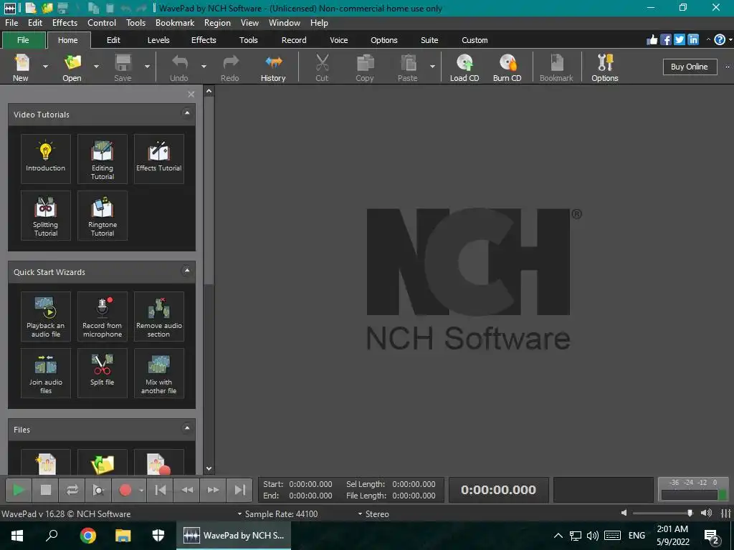Image resolution: width=734 pixels, height=550 pixels.
Task: Click the green File tab
Action: click(x=24, y=40)
